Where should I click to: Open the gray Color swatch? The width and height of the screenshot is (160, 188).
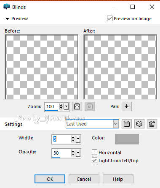tap(127, 139)
